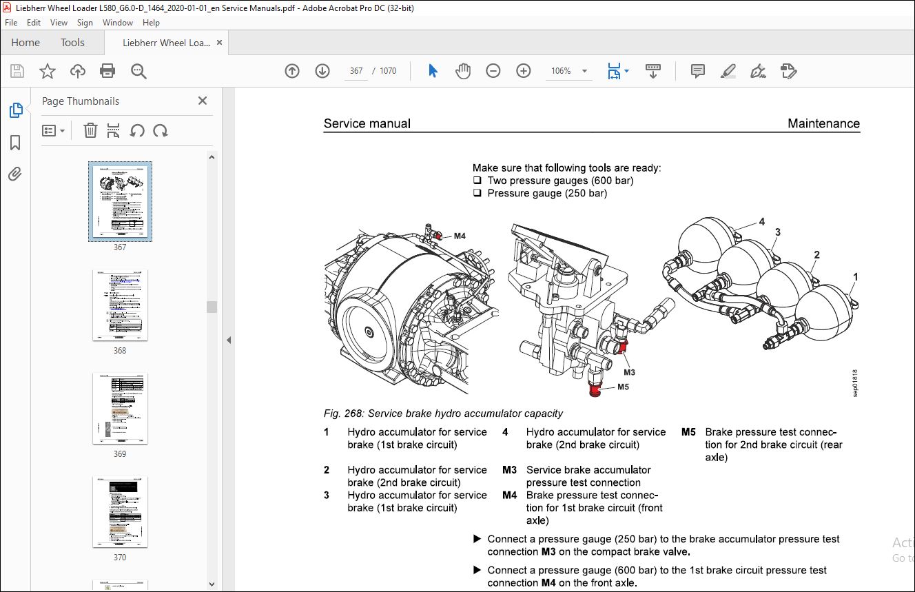Screen dimensions: 915x592
Task: Click the M3 label in the diagram
Action: tap(628, 372)
